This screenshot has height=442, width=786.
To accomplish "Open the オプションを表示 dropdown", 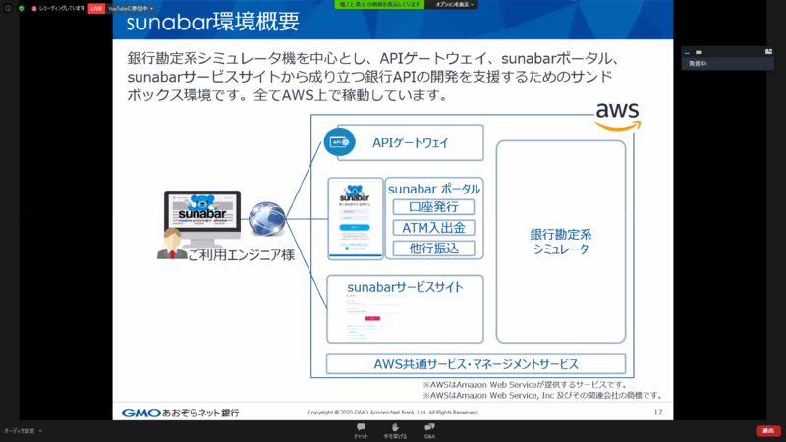I will [454, 5].
